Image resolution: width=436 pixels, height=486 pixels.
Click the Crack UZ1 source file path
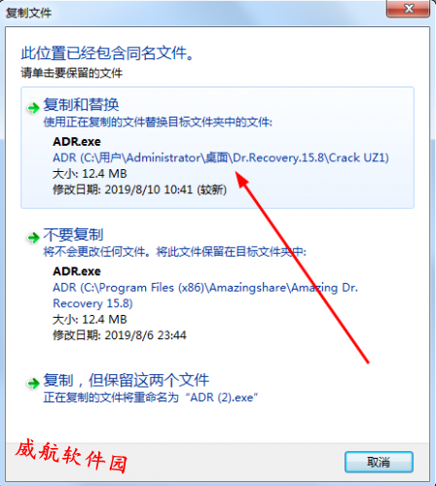click(x=221, y=157)
